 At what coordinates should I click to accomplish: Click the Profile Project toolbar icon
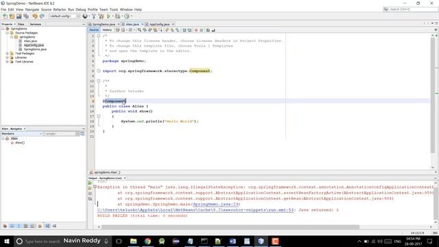pos(127,16)
